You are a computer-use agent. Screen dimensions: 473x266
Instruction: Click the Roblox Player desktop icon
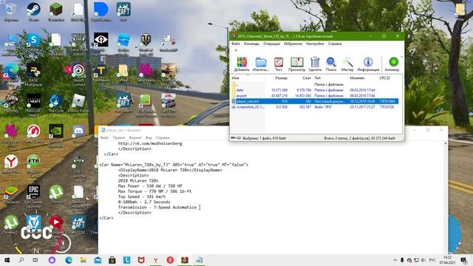click(78, 103)
